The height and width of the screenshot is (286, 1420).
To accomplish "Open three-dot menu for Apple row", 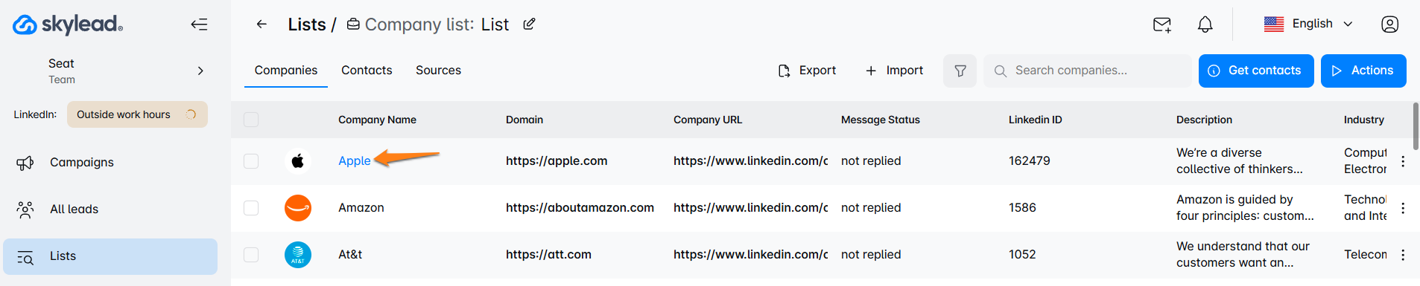I will (x=1403, y=161).
